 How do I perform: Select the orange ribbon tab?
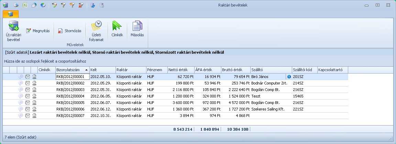pos(10,14)
